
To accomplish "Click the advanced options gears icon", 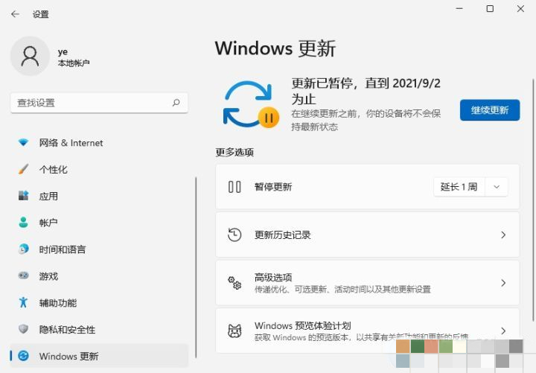I will (x=234, y=283).
